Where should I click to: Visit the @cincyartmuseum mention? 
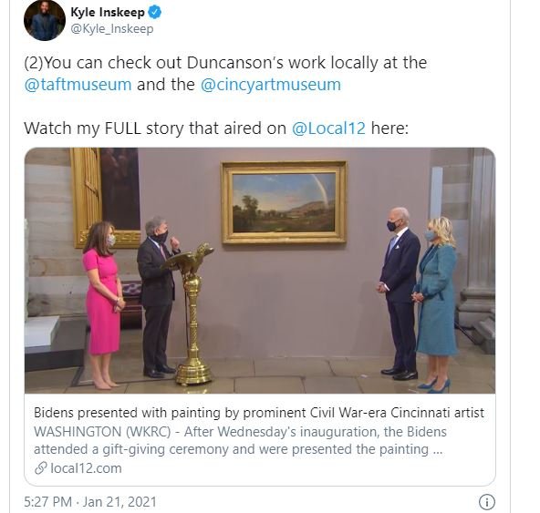coord(271,85)
